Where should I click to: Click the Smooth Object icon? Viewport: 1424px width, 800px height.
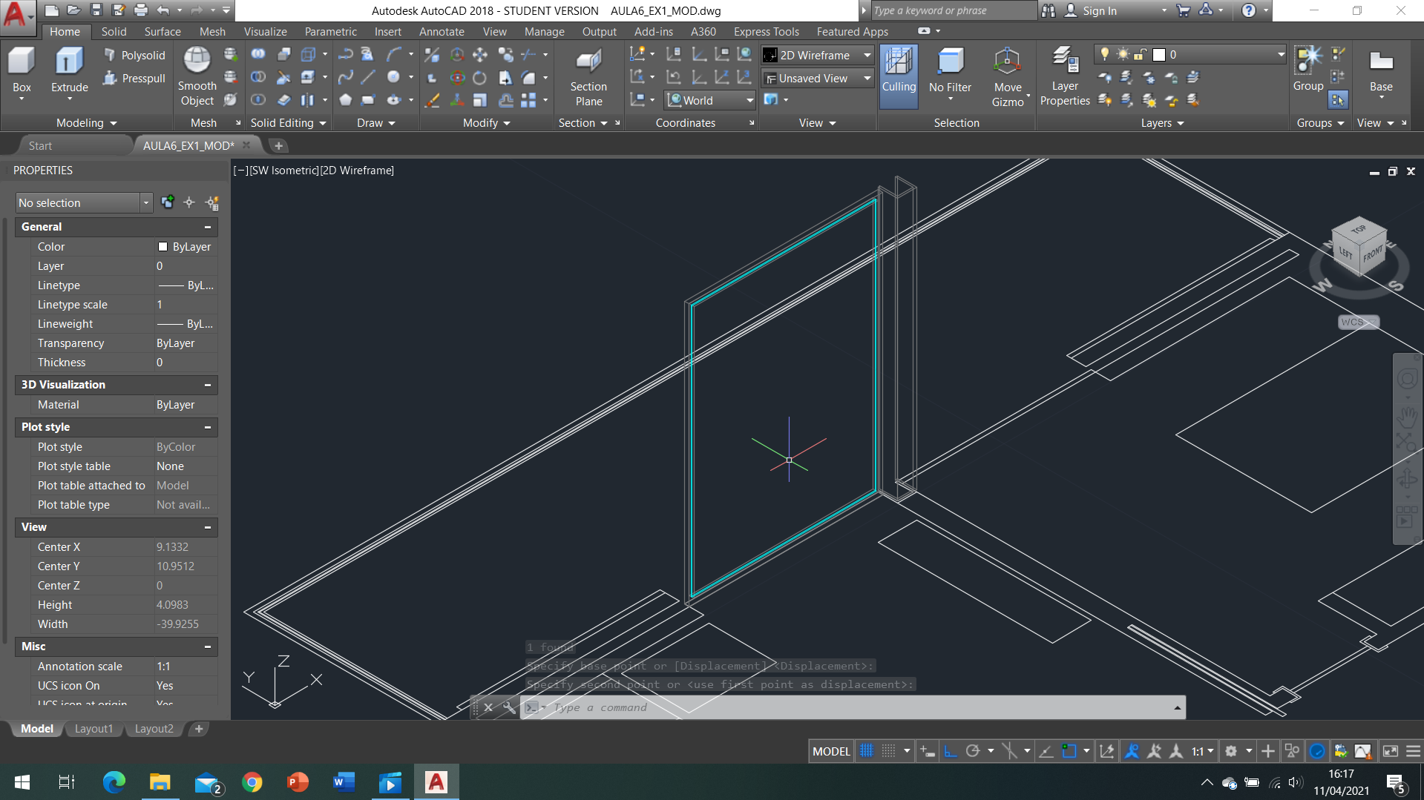tap(197, 61)
